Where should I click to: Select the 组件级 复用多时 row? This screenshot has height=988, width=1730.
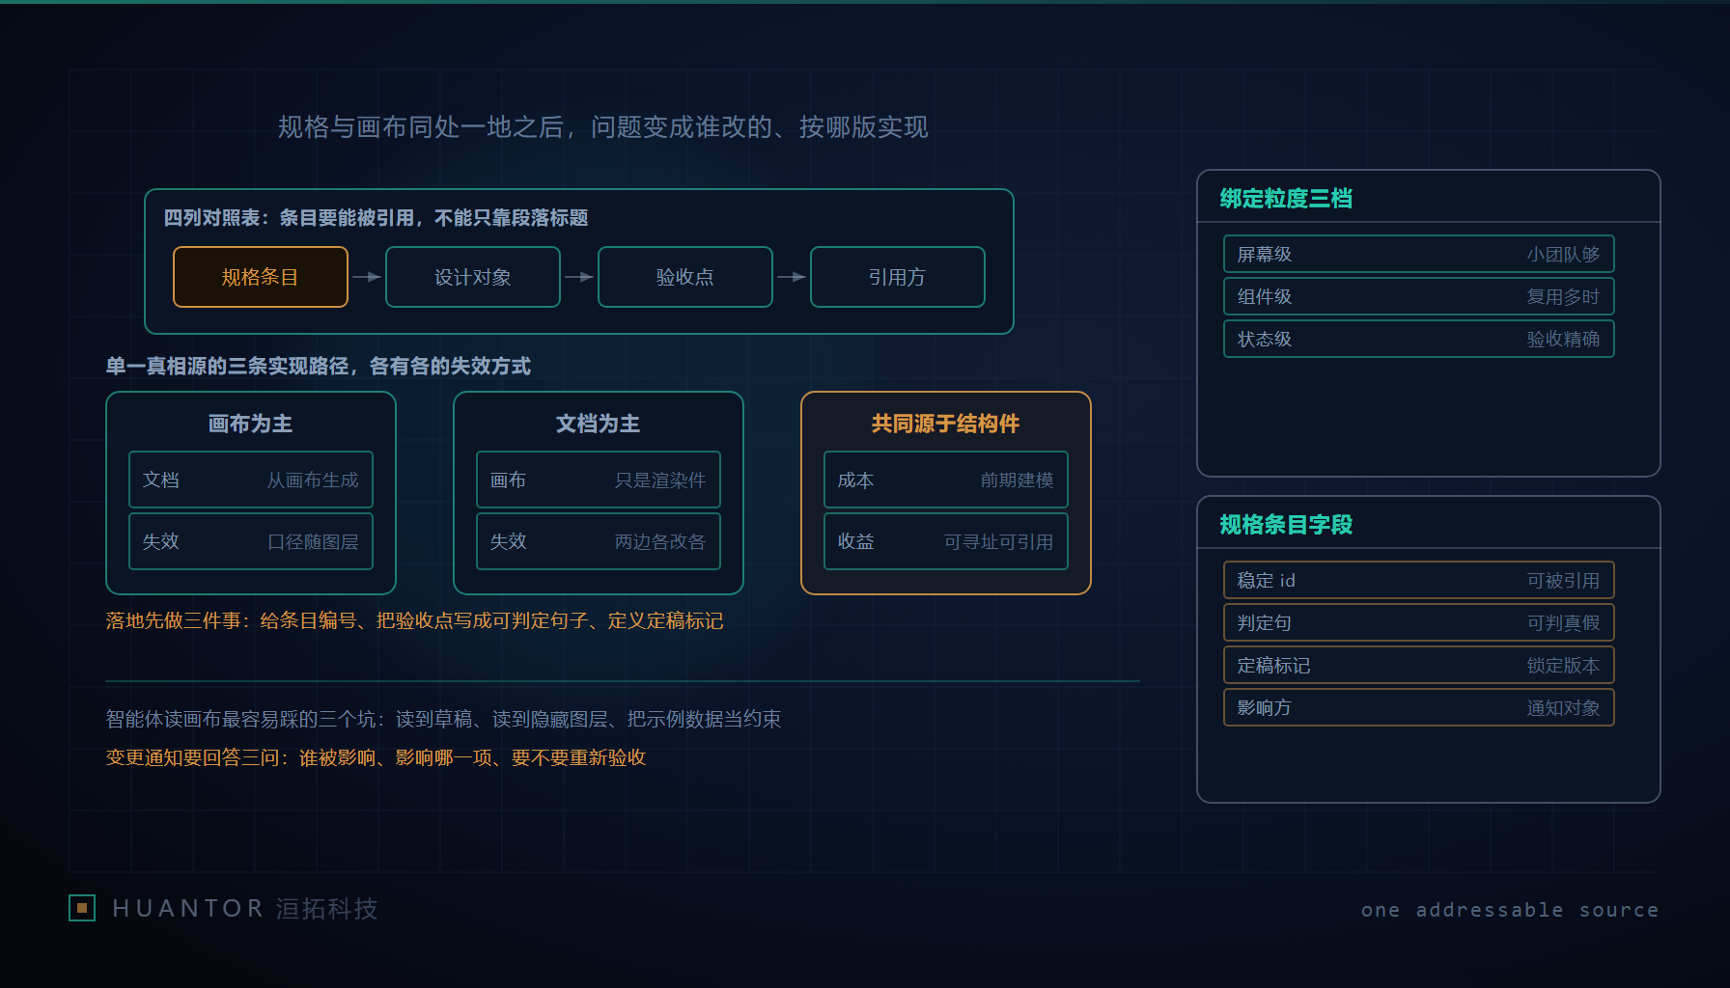tap(1419, 296)
